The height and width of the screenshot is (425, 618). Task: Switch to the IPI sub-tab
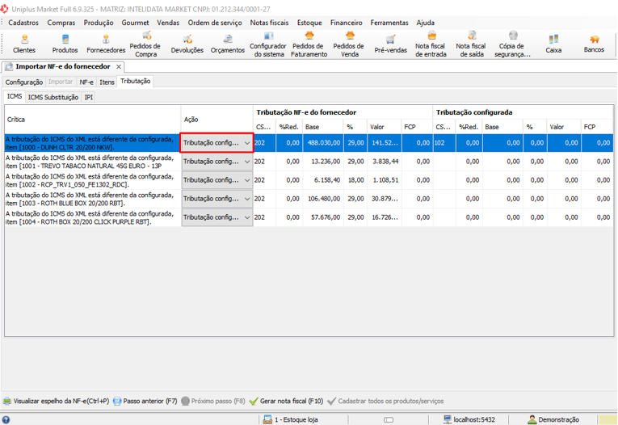click(89, 97)
